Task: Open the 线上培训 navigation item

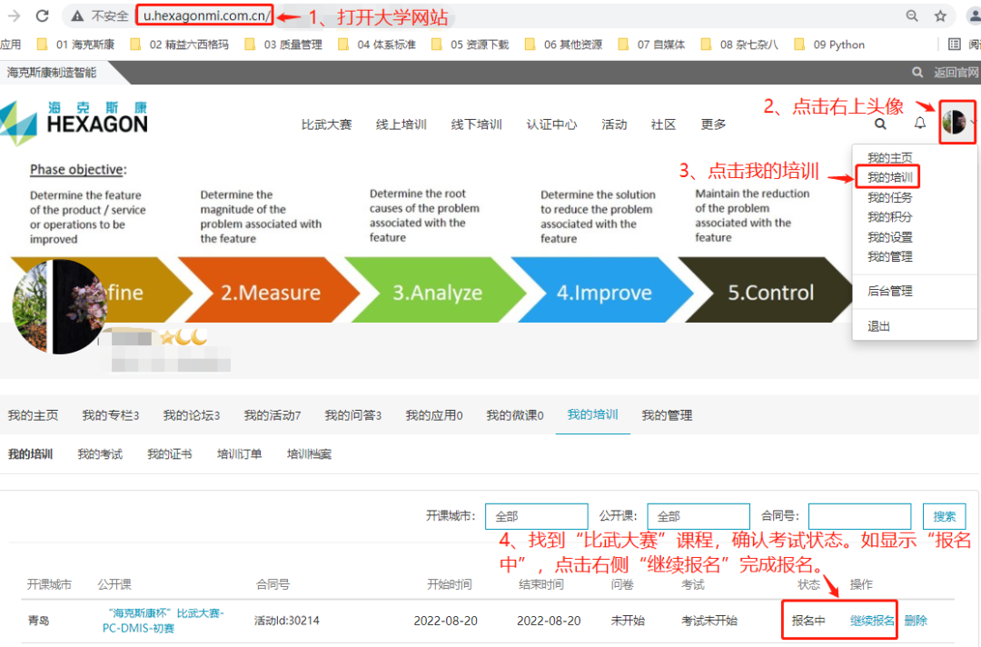Action: (x=401, y=124)
